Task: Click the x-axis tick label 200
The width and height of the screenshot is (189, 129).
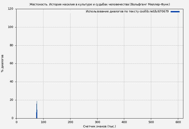Action: (x=70, y=122)
